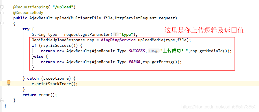The width and height of the screenshot is (259, 112).
Task: Collapse the fold marker beside @RequestMapping
Action: 2,7
